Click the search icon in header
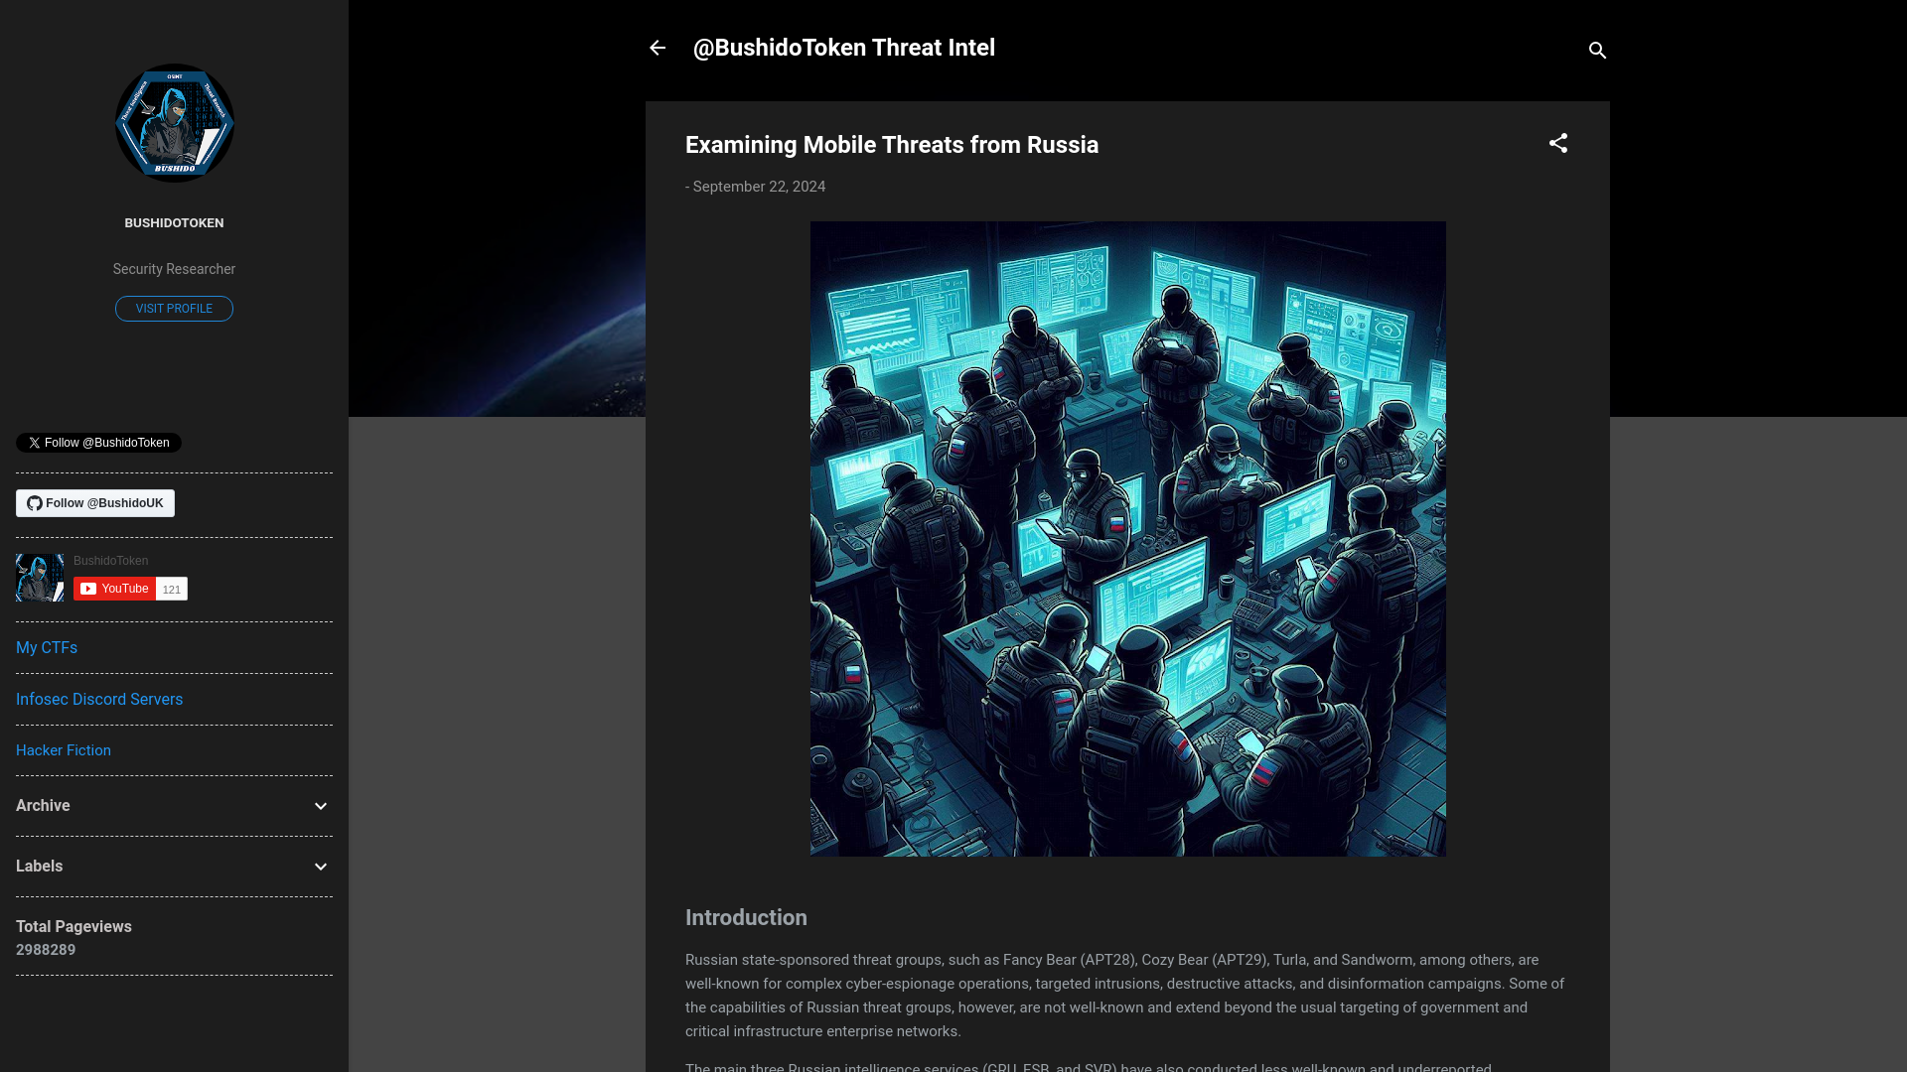 pyautogui.click(x=1598, y=50)
